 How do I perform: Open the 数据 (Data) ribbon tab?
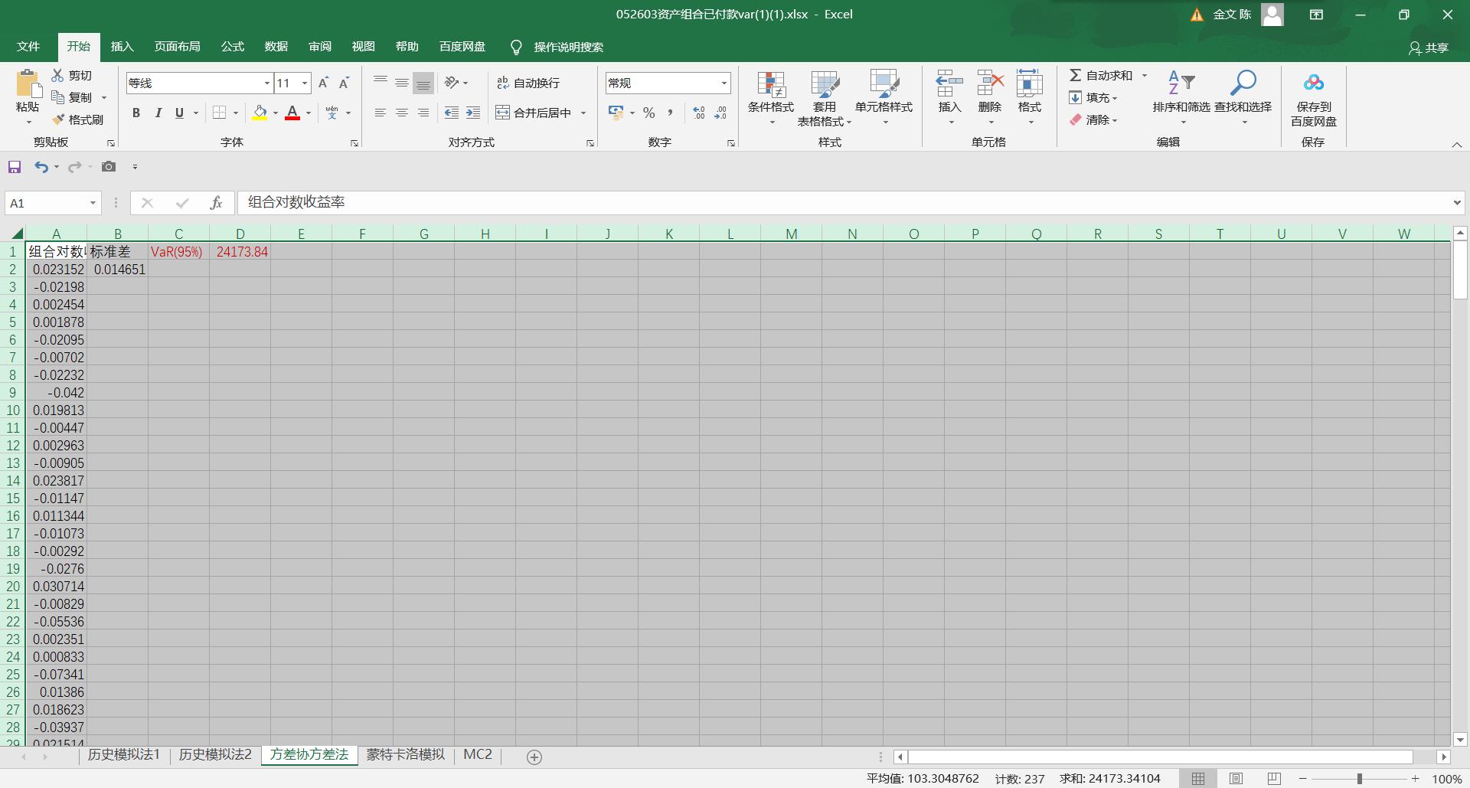coord(276,47)
